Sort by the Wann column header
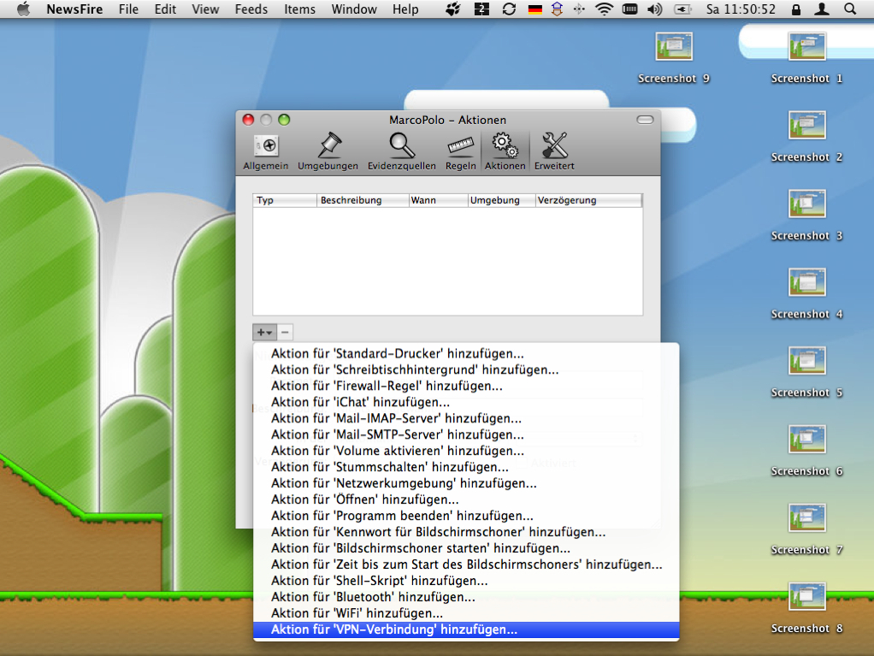Screen dimensions: 874x656 [x=438, y=200]
